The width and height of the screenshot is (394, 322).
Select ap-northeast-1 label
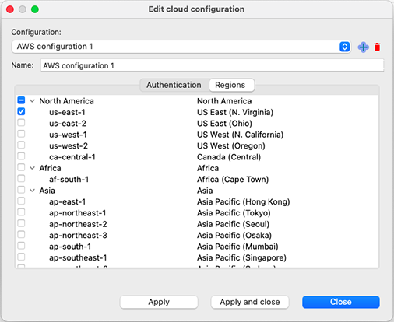tap(78, 213)
